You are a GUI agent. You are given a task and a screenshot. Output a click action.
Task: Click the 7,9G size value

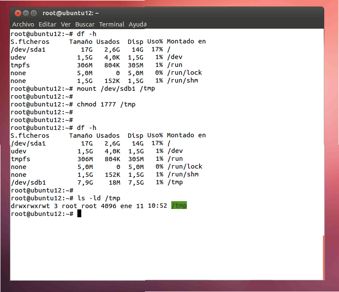[85, 182]
